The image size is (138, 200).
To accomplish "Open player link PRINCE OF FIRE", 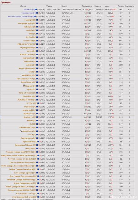I will tap(27, 44).
